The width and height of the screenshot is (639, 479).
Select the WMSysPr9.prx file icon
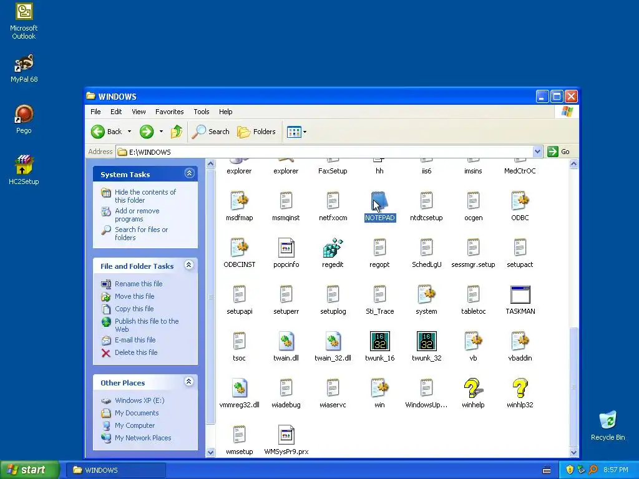pos(286,435)
